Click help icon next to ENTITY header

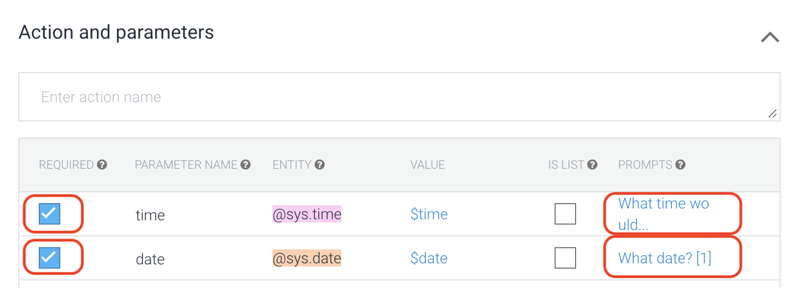(320, 165)
